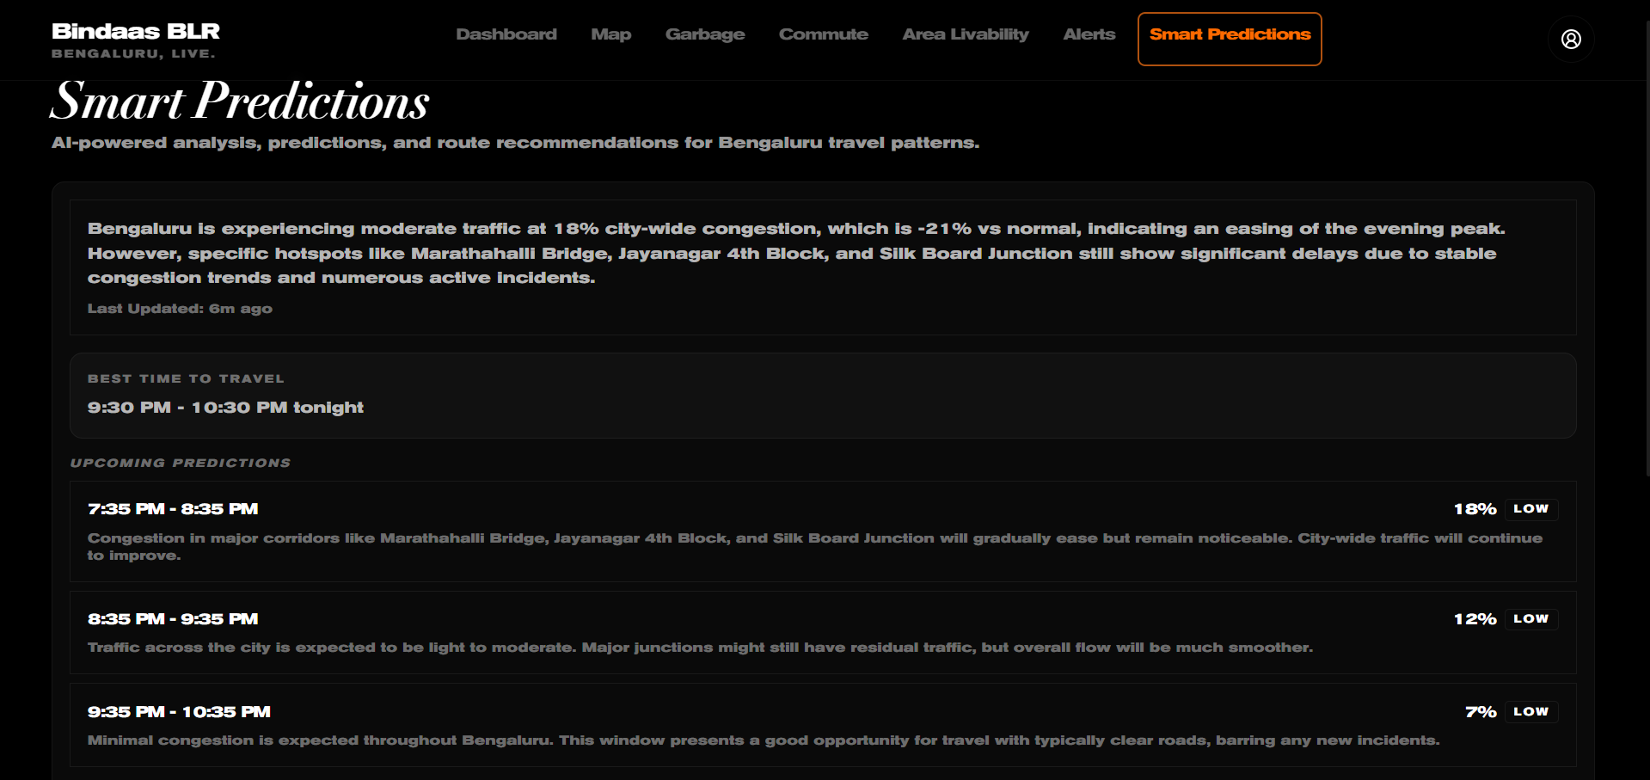This screenshot has width=1650, height=780.
Task: Open the Map tab
Action: (611, 34)
